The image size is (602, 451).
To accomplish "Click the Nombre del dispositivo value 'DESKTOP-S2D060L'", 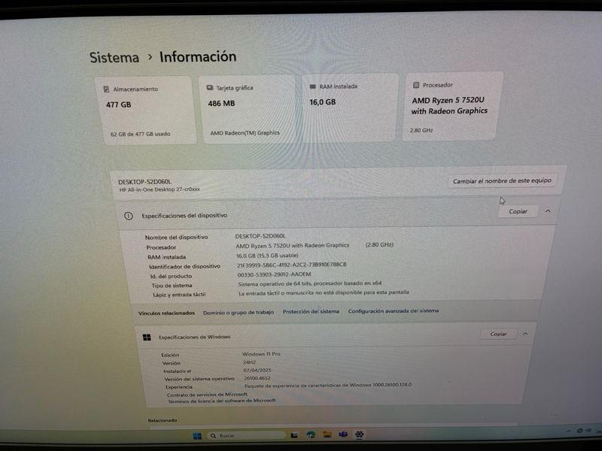I will (x=260, y=236).
